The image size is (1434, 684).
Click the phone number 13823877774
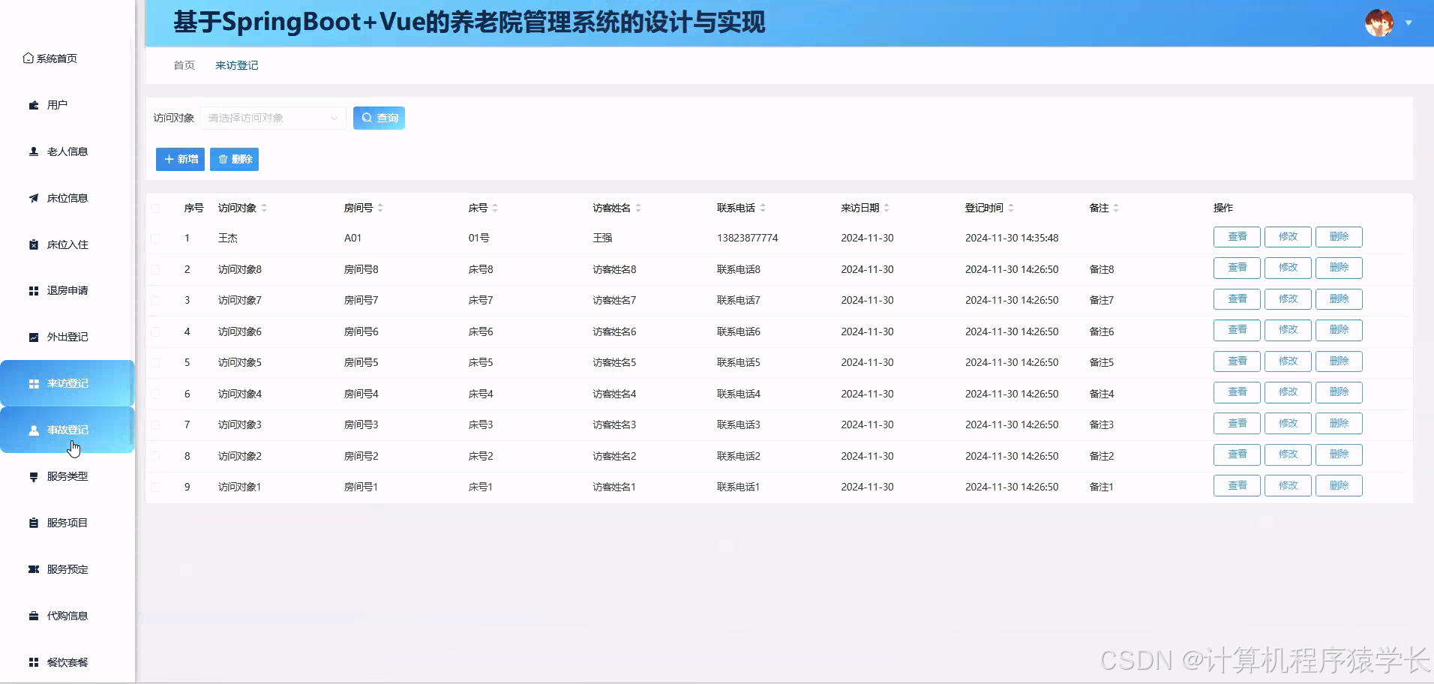coord(747,238)
